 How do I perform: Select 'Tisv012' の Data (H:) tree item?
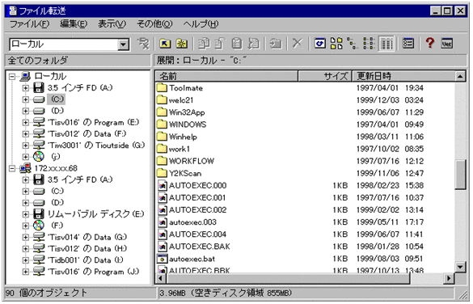coord(87,248)
